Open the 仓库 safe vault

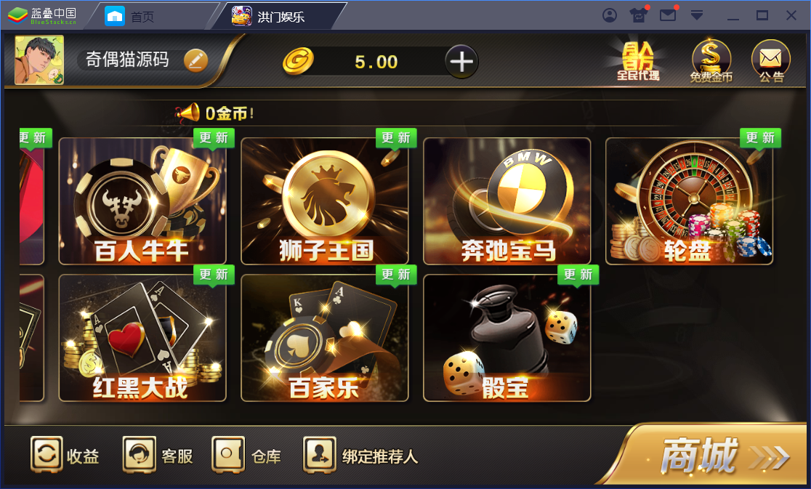point(246,455)
